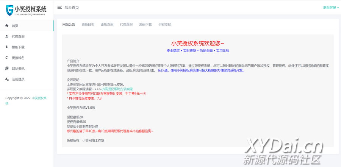Screen dimensions: 341x167
Task: Open the 代理查询 tab
Action: (126, 25)
